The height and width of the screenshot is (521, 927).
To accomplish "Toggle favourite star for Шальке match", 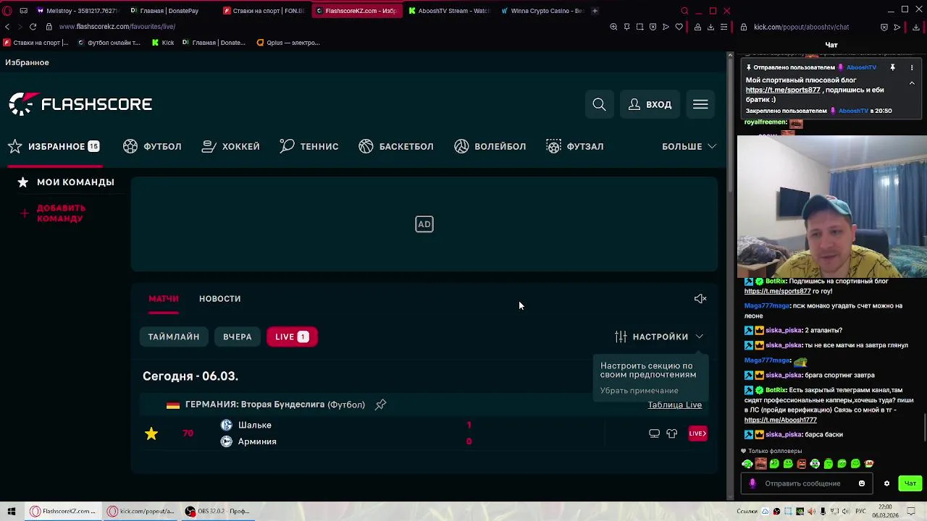I will tap(151, 433).
